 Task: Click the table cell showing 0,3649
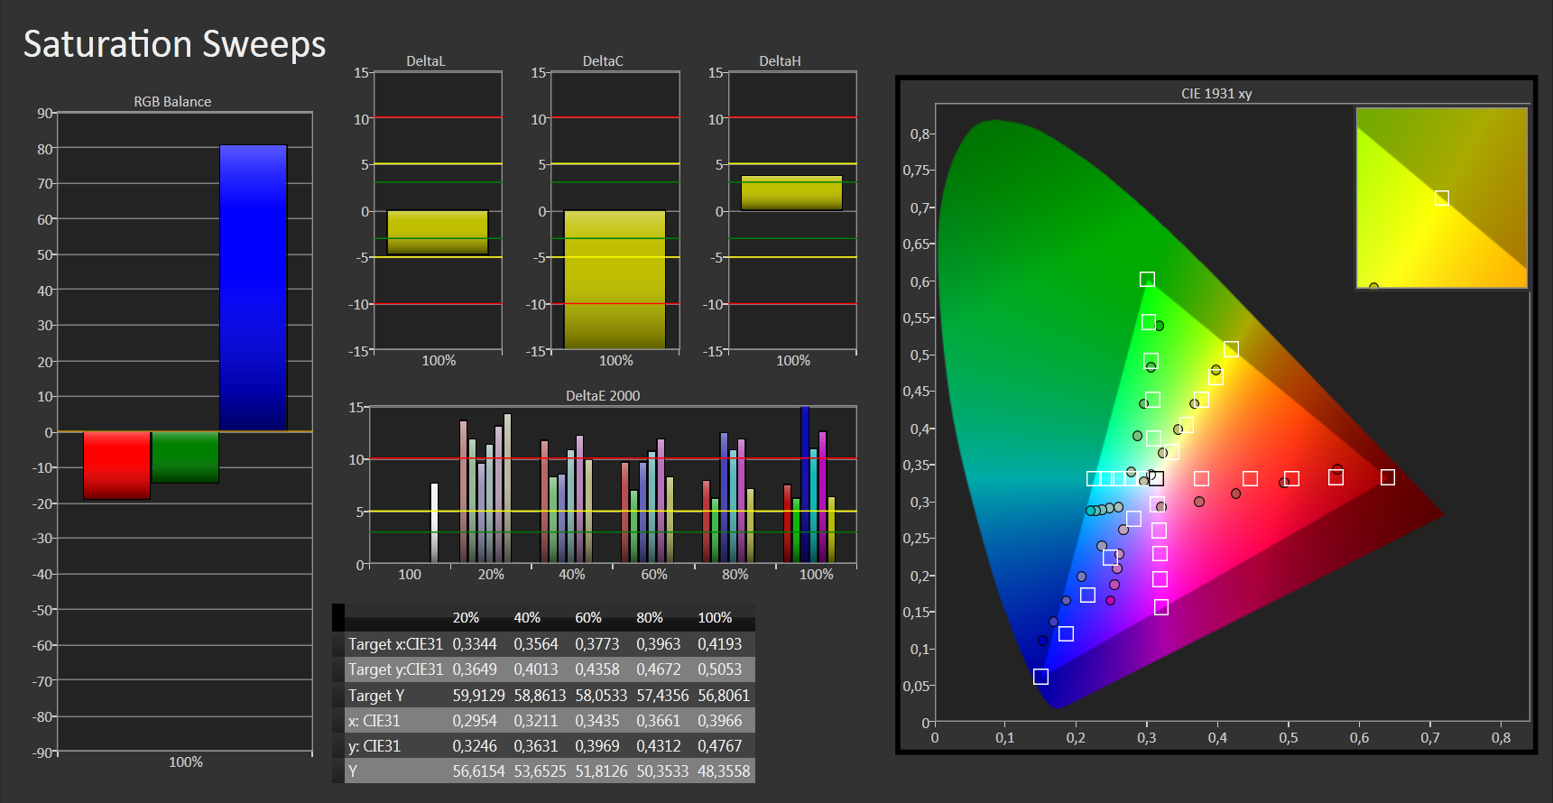click(x=475, y=669)
